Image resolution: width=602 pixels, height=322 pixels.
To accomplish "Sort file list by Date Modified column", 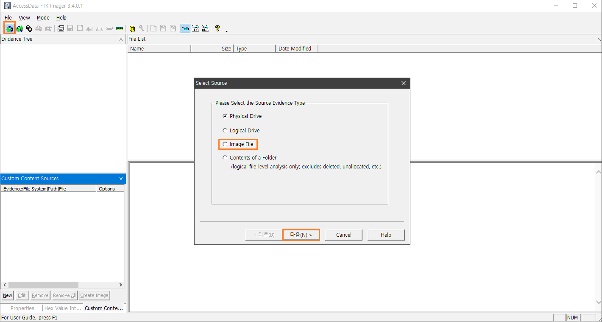I will coord(297,49).
